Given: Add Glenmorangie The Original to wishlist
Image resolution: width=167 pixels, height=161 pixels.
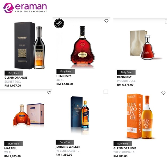Looking at the screenshot, I should pyautogui.click(x=163, y=93).
